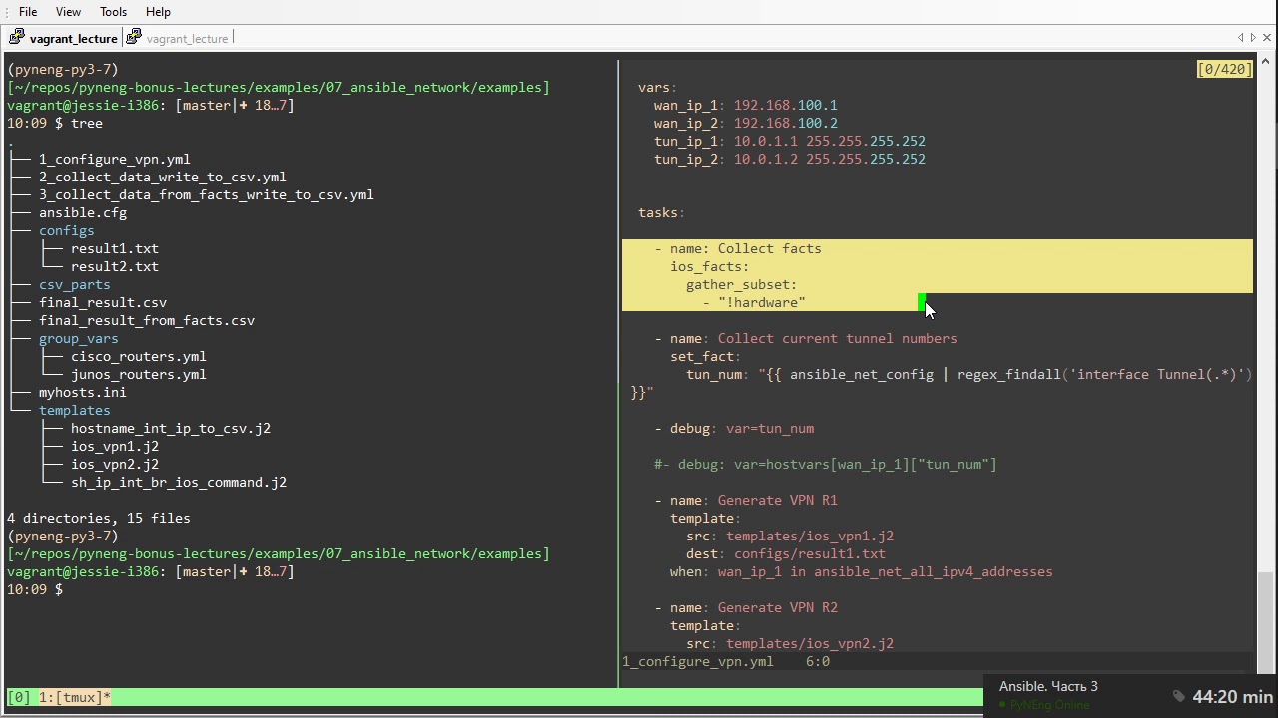
Task: Click the 'Generate VPN R2' task name
Action: coord(778,607)
